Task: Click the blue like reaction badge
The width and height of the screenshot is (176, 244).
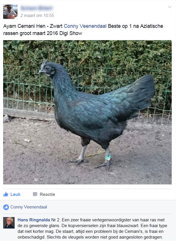Action: pyautogui.click(x=6, y=207)
